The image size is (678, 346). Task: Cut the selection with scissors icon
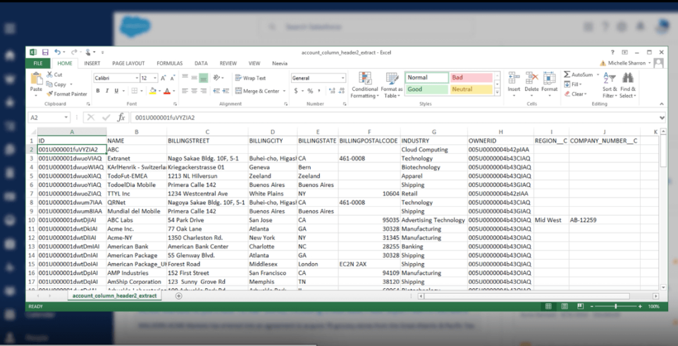tap(54, 75)
